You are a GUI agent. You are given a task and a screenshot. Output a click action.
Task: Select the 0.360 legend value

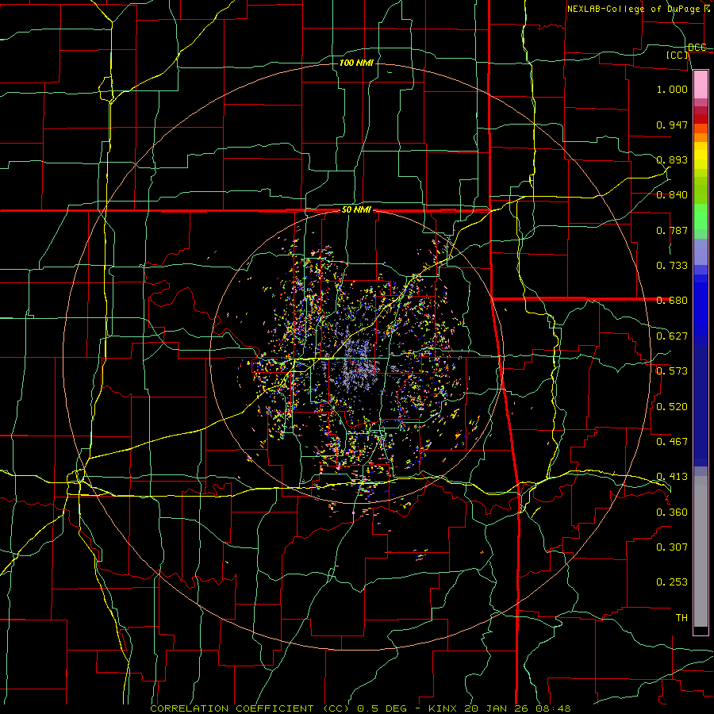point(672,512)
